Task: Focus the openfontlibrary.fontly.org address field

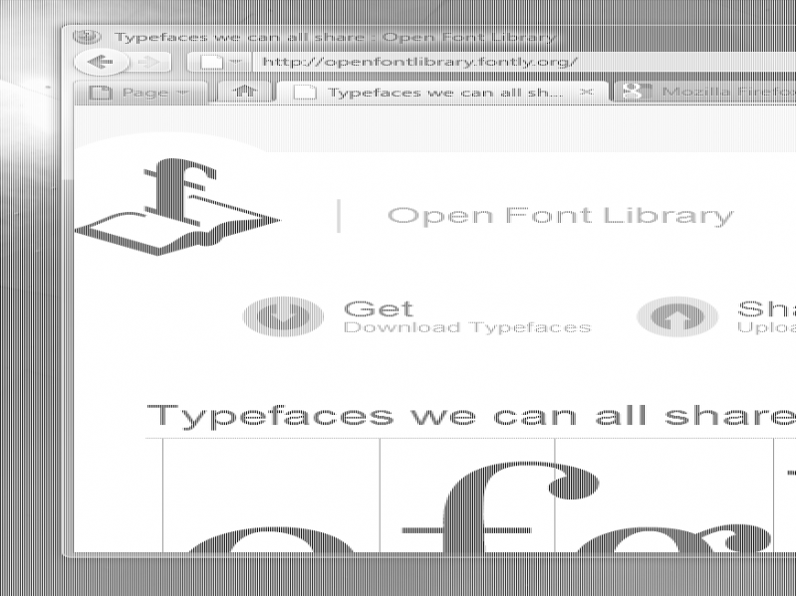Action: click(523, 63)
